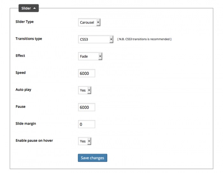Click the arrow on the CSS3 select box
Image resolution: width=223 pixels, height=173 pixels.
111,39
